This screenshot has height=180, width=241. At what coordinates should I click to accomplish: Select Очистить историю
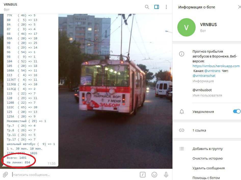207,159
